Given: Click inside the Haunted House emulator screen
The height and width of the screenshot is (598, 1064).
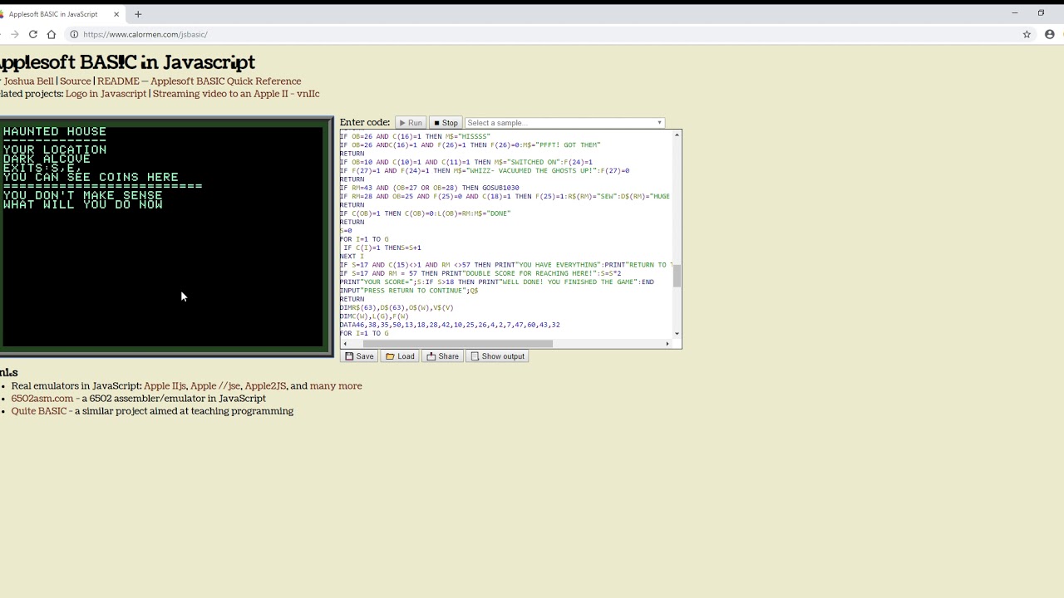Looking at the screenshot, I should click(163, 237).
